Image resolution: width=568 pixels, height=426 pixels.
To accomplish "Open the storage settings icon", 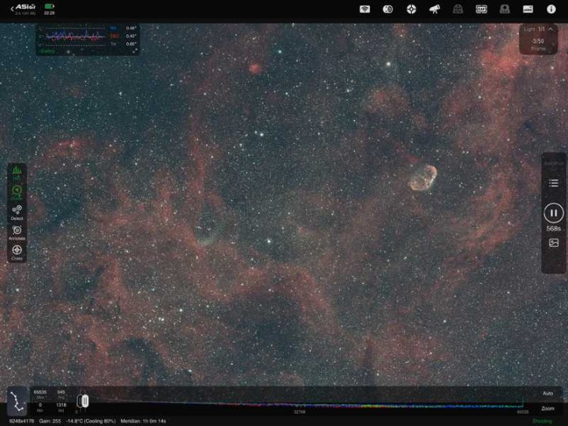I will 528,9.
